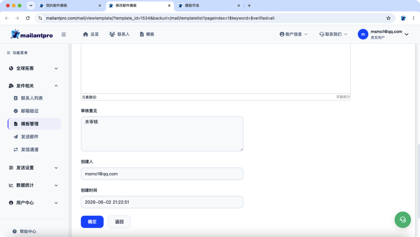Click the 邮箱验证 checkmark icon
The image size is (420, 237).
coord(16,111)
